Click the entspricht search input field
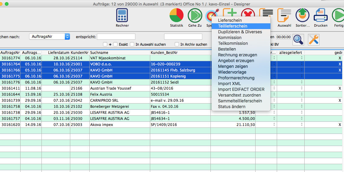This screenshot has height=172, width=344. pyautogui.click(x=116, y=37)
